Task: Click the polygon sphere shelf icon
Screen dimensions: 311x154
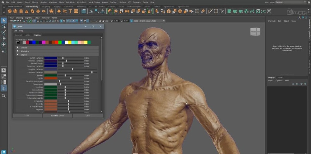Action: tap(10, 11)
